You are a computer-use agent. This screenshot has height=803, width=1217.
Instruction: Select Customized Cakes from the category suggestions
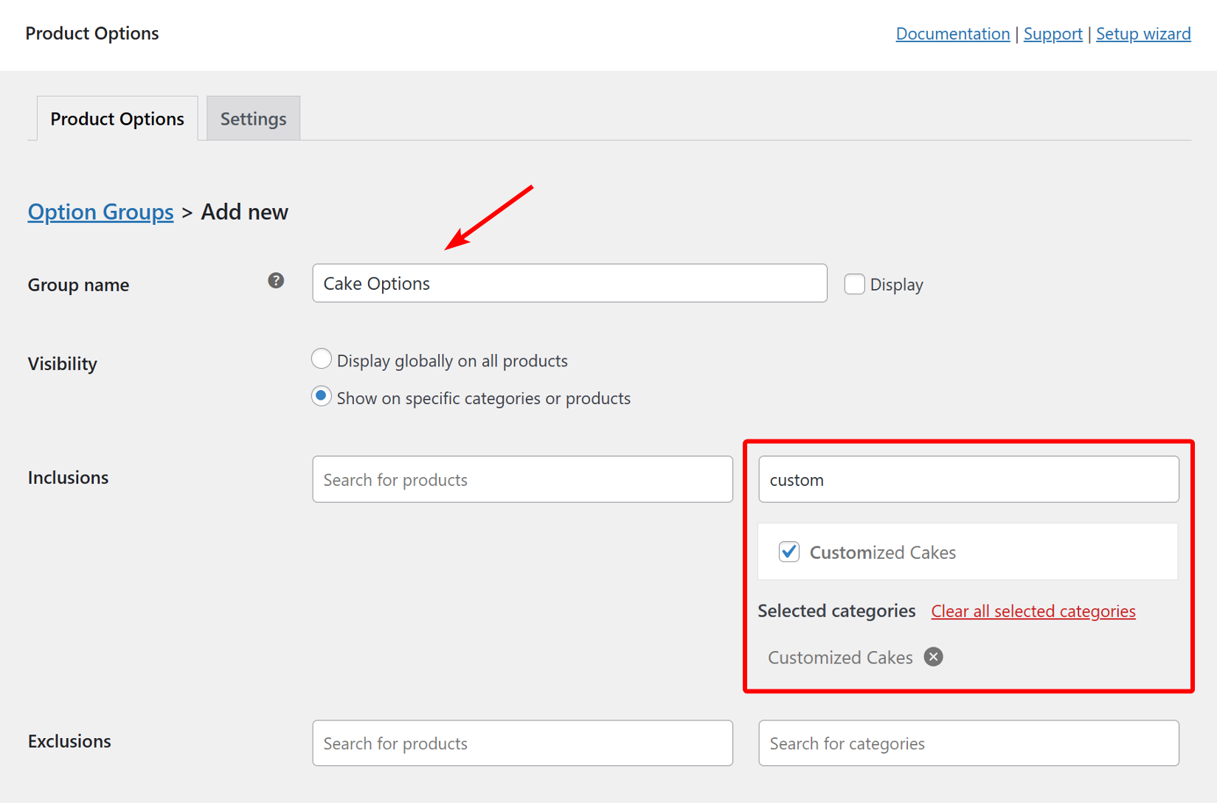pyautogui.click(x=882, y=552)
